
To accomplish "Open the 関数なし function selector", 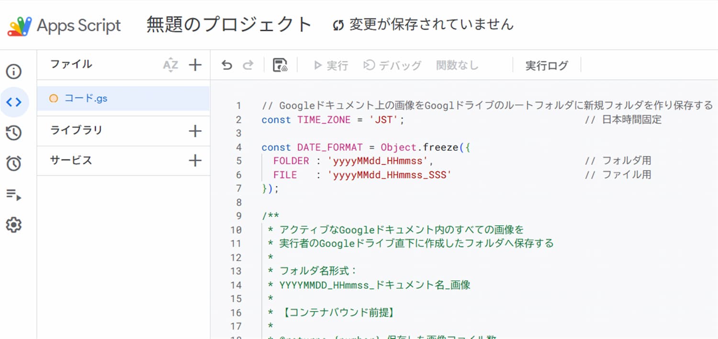I will tap(457, 66).
